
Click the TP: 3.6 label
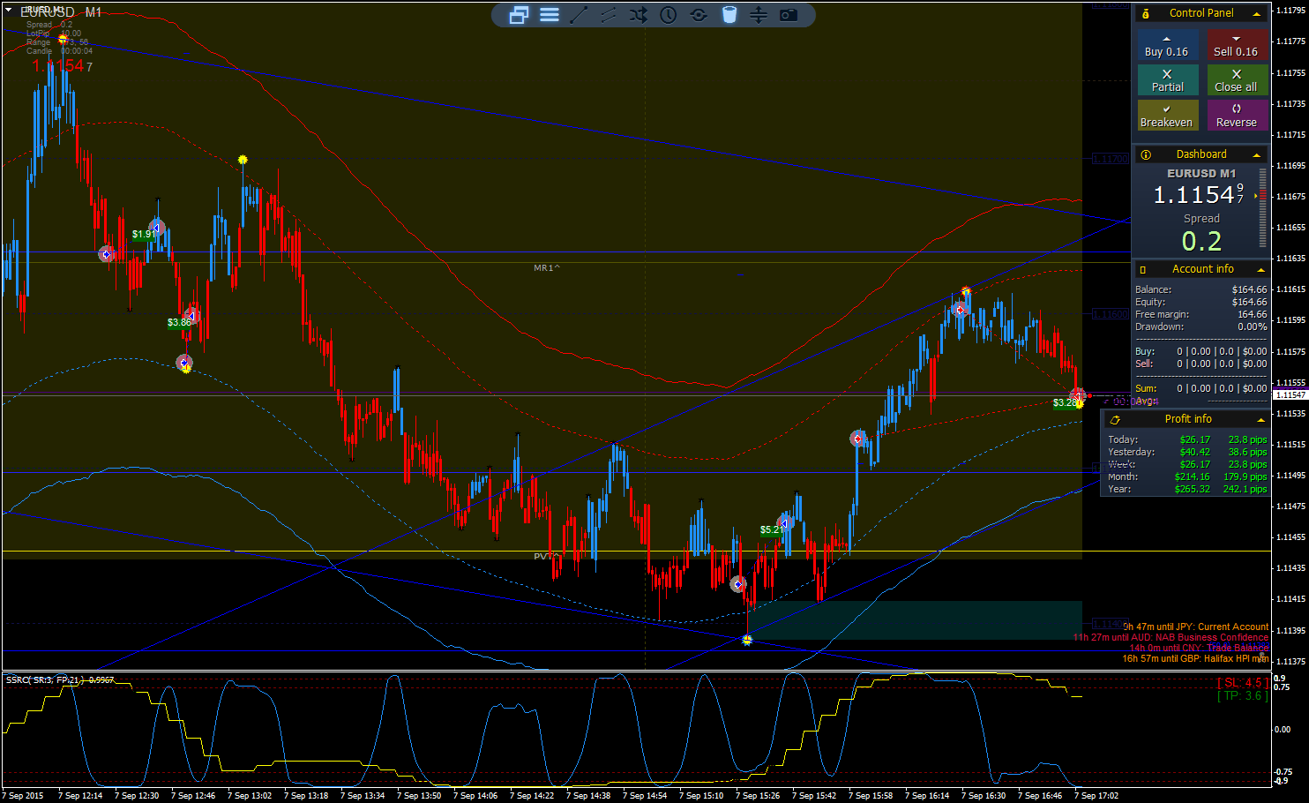(1243, 695)
